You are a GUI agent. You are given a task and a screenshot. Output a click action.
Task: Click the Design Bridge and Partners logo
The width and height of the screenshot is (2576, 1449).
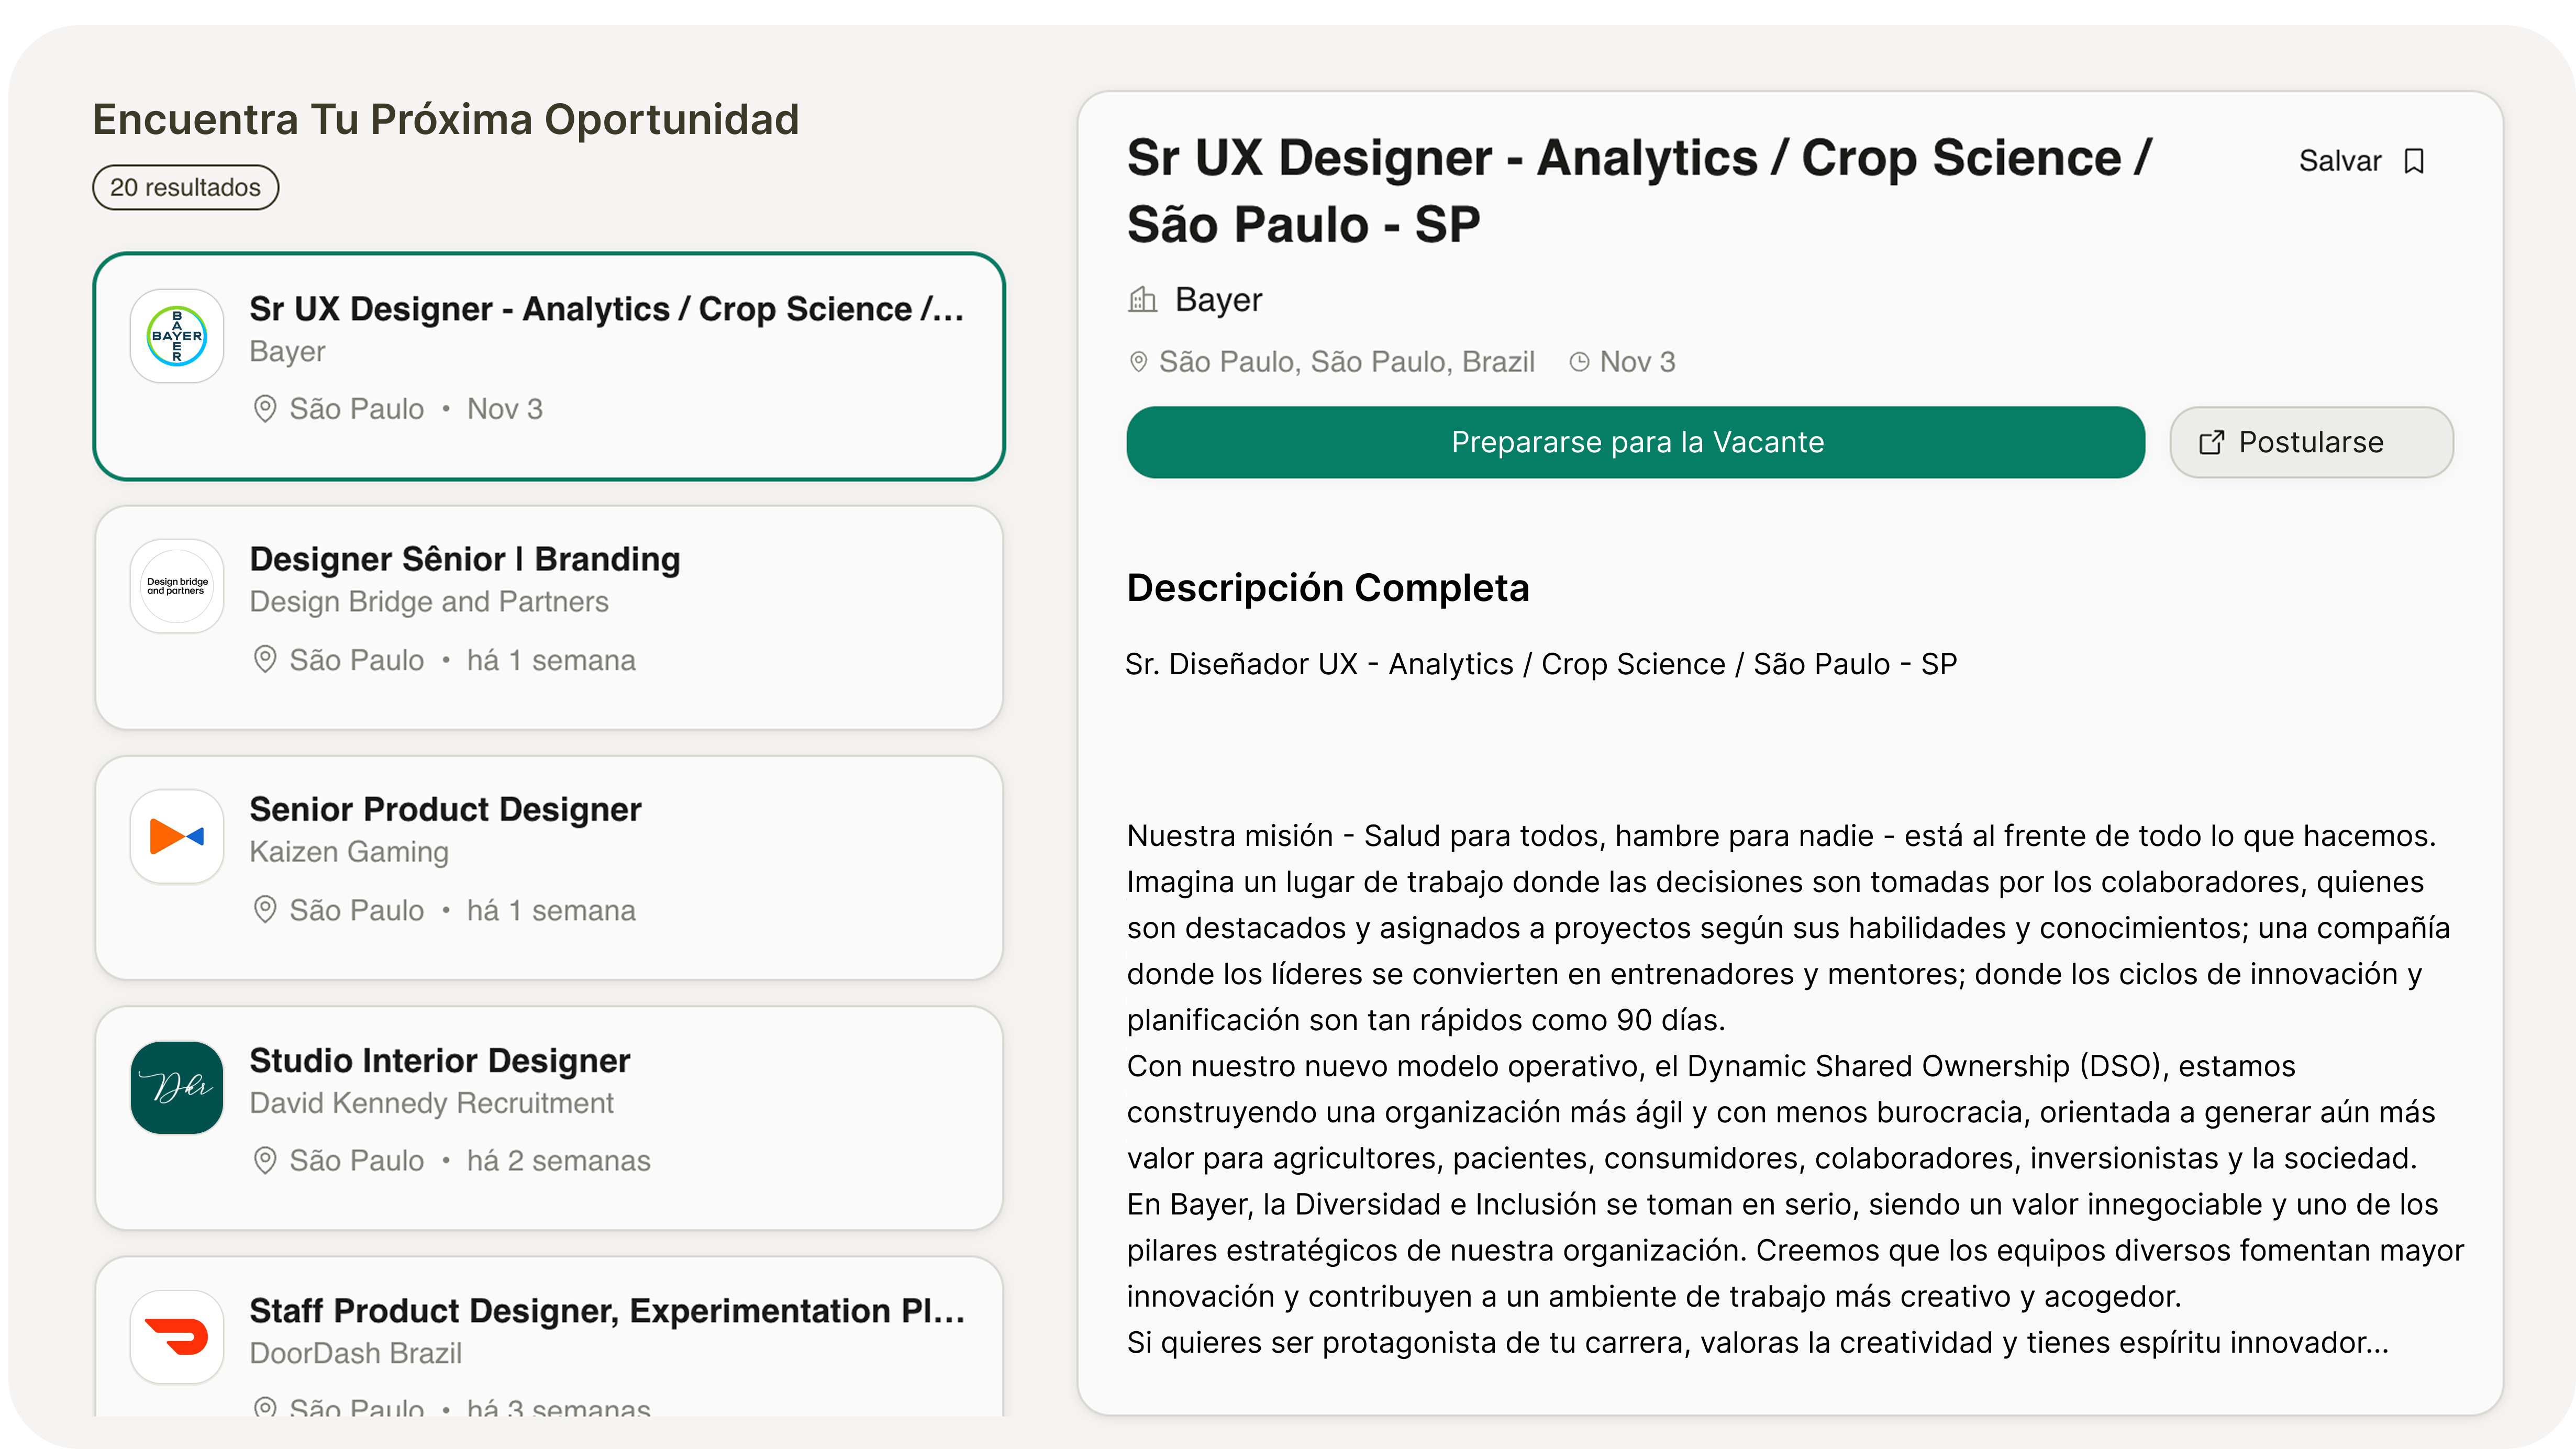point(177,586)
